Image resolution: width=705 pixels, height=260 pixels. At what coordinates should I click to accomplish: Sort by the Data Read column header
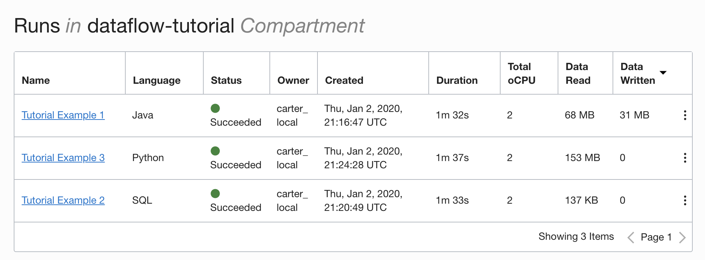578,74
